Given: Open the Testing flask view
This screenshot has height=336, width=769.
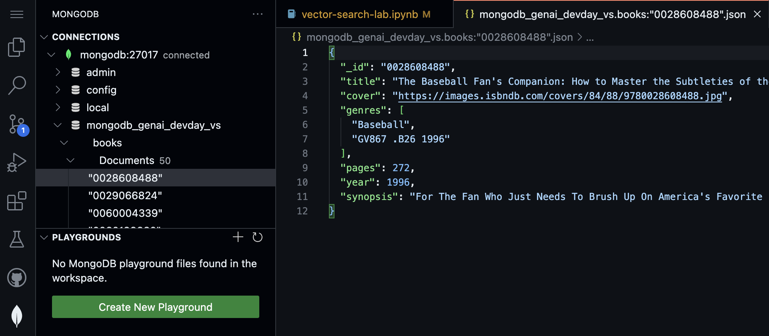Looking at the screenshot, I should [x=17, y=239].
